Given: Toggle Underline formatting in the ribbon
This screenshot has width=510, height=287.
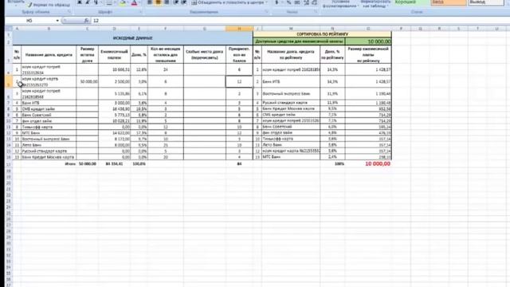Looking at the screenshot, I should coord(96,2).
